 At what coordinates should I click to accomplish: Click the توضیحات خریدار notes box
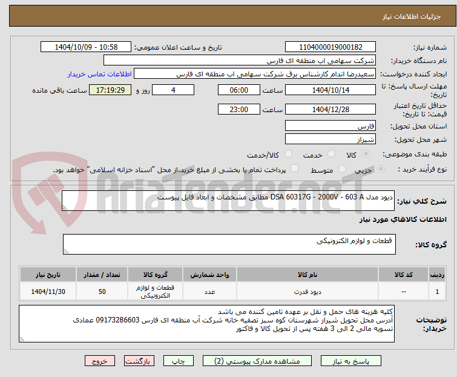coord(206,324)
